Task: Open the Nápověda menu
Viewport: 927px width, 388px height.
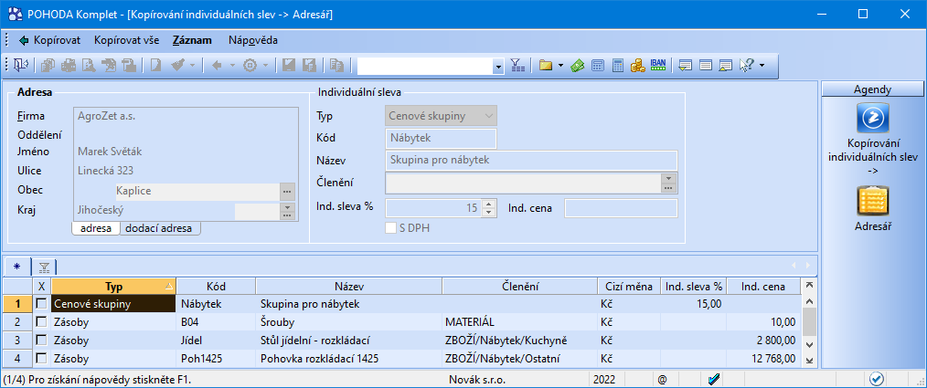Action: 253,41
